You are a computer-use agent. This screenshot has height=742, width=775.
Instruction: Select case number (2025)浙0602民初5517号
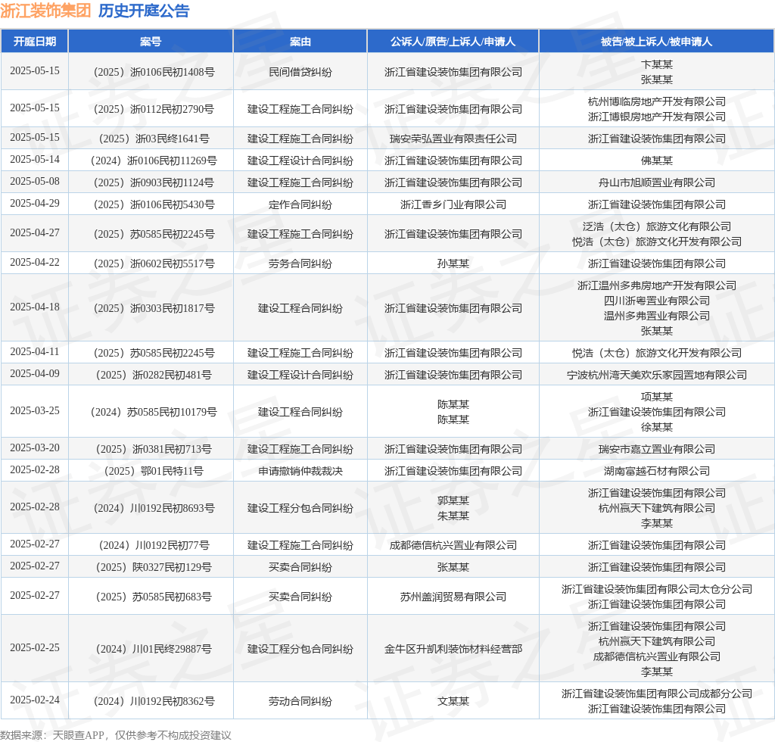point(154,264)
